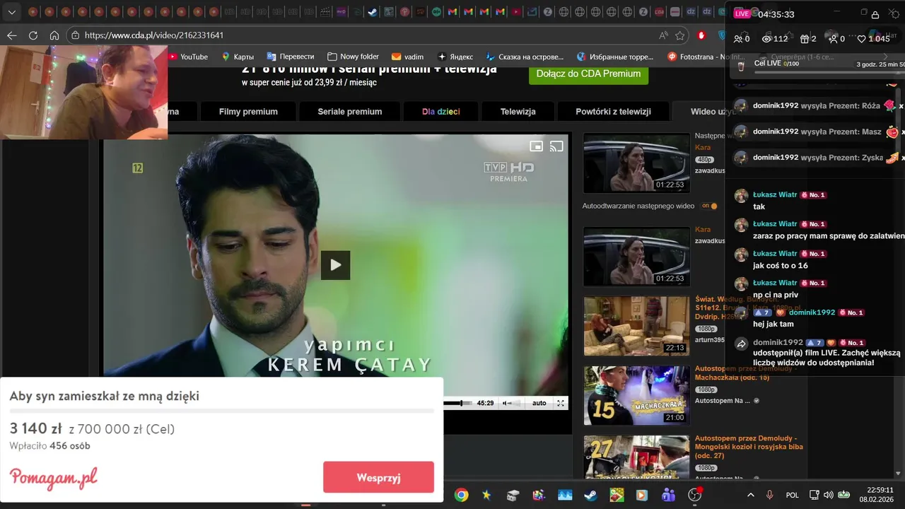The width and height of the screenshot is (905, 509).
Task: Click the lock icon in live overlay
Action: pyautogui.click(x=875, y=14)
